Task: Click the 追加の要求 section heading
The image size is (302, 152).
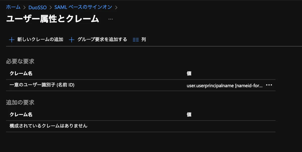Action: pyautogui.click(x=20, y=102)
